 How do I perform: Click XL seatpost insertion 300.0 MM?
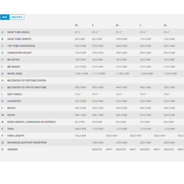pyautogui.click(x=169, y=143)
